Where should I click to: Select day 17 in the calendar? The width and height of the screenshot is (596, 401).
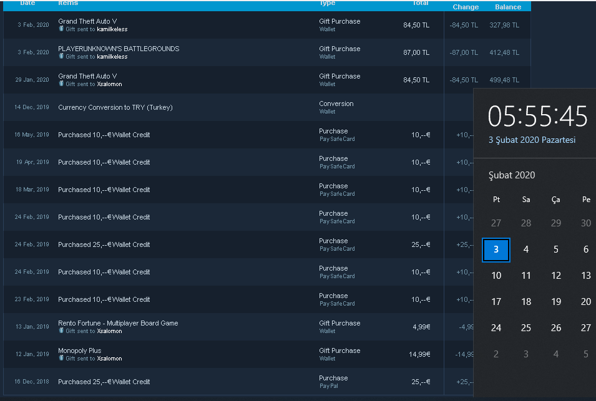(x=496, y=302)
